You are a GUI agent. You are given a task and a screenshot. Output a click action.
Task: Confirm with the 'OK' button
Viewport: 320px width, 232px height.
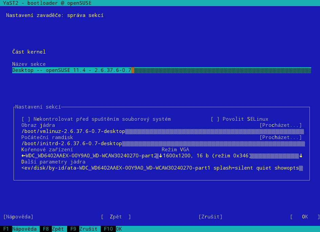pos(305,217)
